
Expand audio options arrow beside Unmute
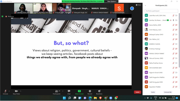[x=9, y=91]
